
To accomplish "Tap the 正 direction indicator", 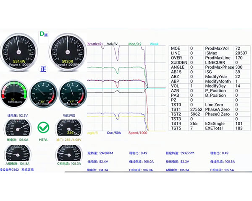I will 43,69.
